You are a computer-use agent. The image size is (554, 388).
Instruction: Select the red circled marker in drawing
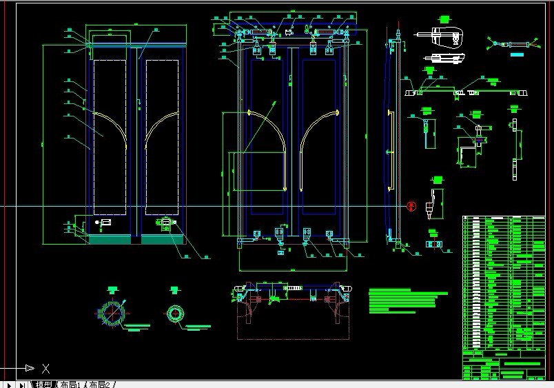(x=411, y=206)
